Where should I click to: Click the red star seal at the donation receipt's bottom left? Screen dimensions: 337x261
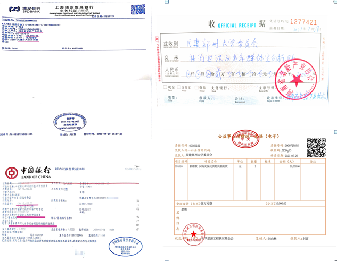click(194, 234)
